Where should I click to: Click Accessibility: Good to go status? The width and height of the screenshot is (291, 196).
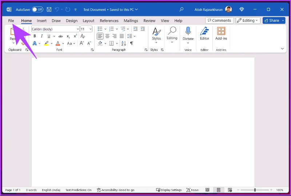(x=116, y=190)
